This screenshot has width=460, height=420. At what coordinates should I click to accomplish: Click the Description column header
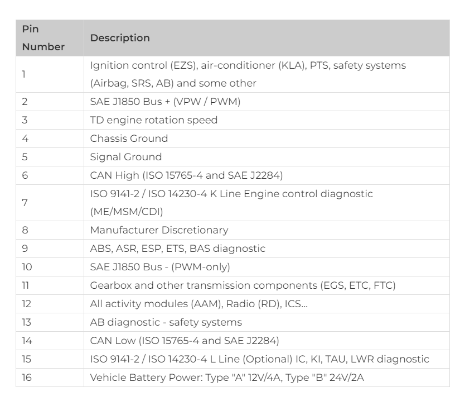coord(267,38)
